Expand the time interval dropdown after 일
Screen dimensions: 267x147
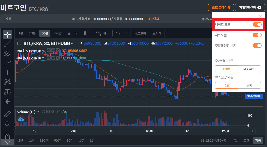(x=76, y=33)
